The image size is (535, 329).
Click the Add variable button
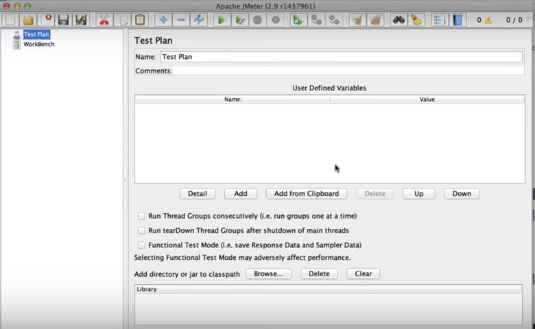click(241, 194)
